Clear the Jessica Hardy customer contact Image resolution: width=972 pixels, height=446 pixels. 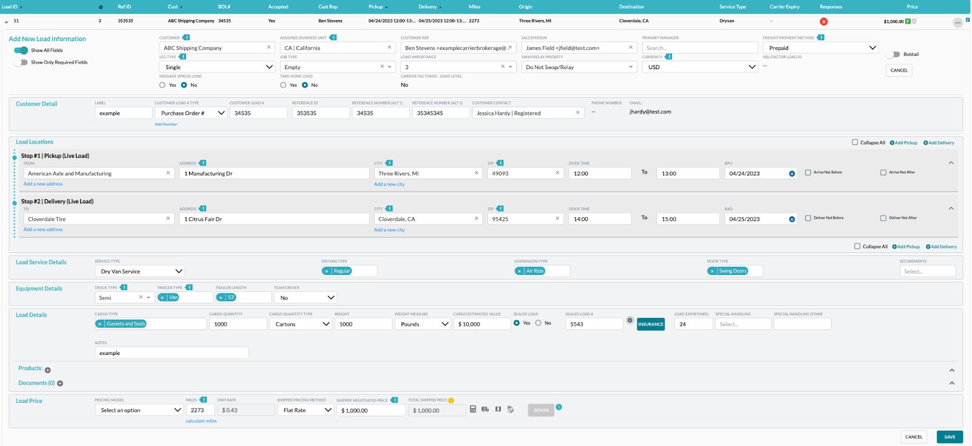coord(578,112)
